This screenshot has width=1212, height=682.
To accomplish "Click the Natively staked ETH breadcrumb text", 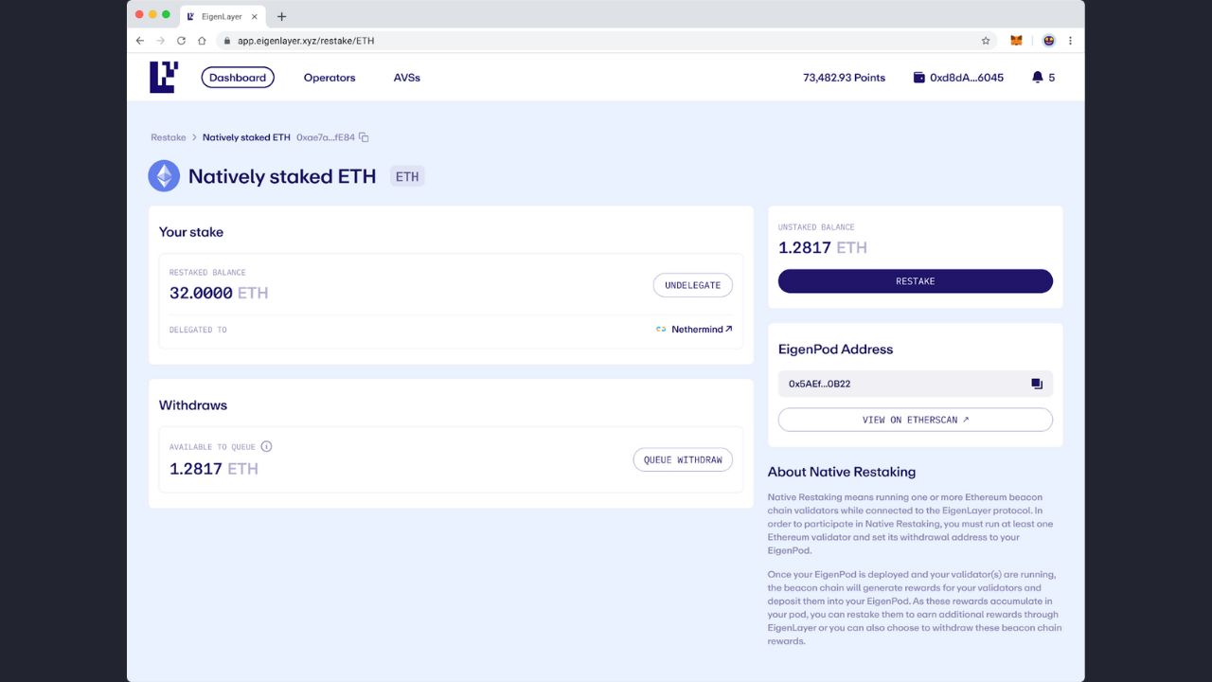I will tap(246, 137).
